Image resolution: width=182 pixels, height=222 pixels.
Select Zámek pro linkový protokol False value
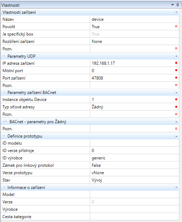(134, 165)
